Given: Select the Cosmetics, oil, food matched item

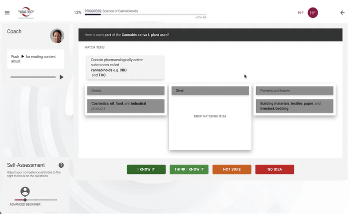Looking at the screenshot, I should click(126, 106).
